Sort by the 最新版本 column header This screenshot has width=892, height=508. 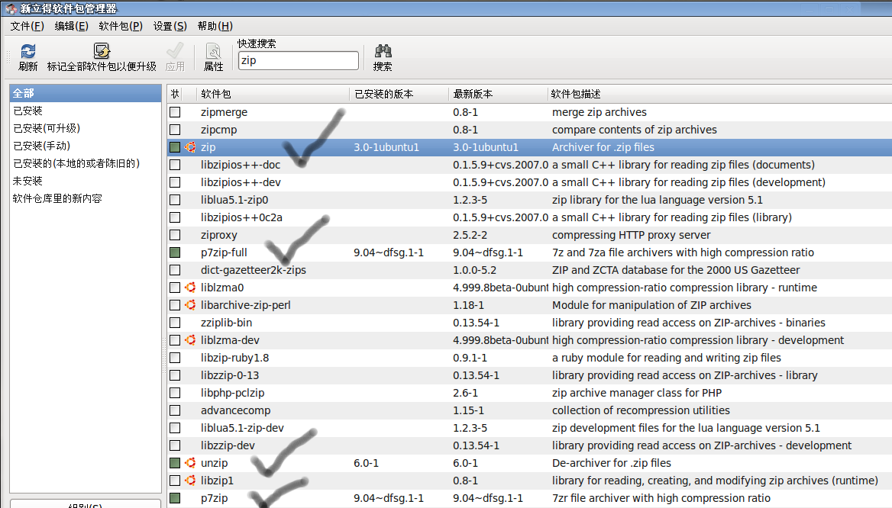[x=498, y=94]
